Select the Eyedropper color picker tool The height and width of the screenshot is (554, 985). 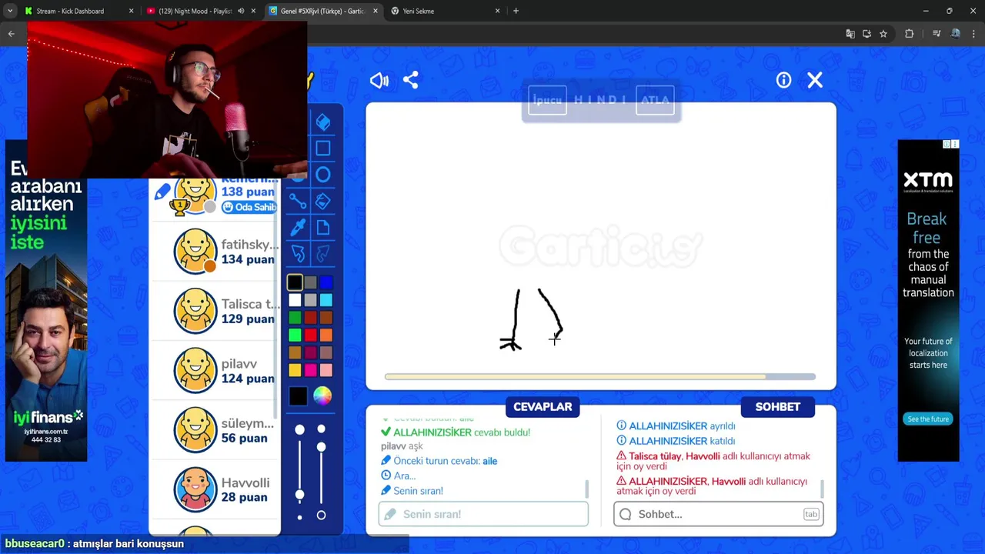point(298,227)
